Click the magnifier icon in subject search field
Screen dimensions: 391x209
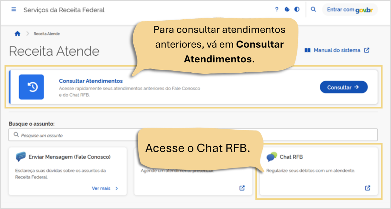[16, 135]
